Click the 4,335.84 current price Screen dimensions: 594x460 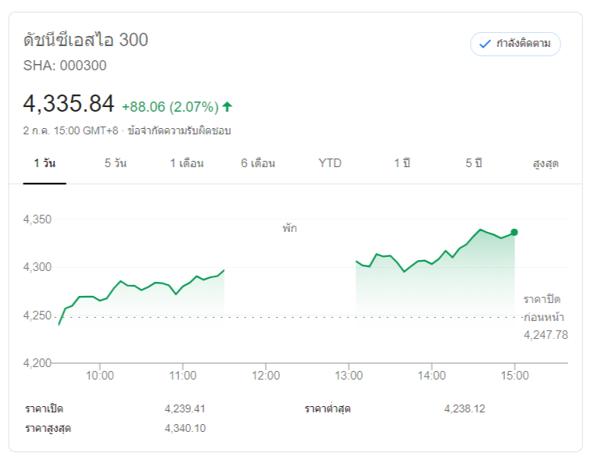[69, 103]
